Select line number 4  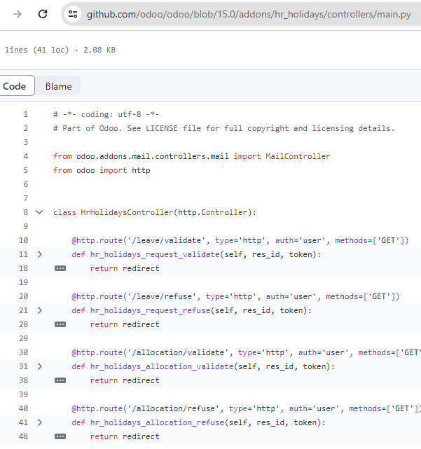(25, 156)
